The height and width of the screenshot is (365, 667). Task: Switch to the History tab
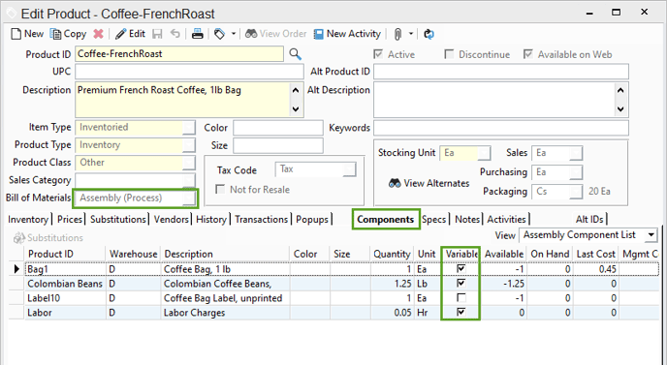coord(211,219)
